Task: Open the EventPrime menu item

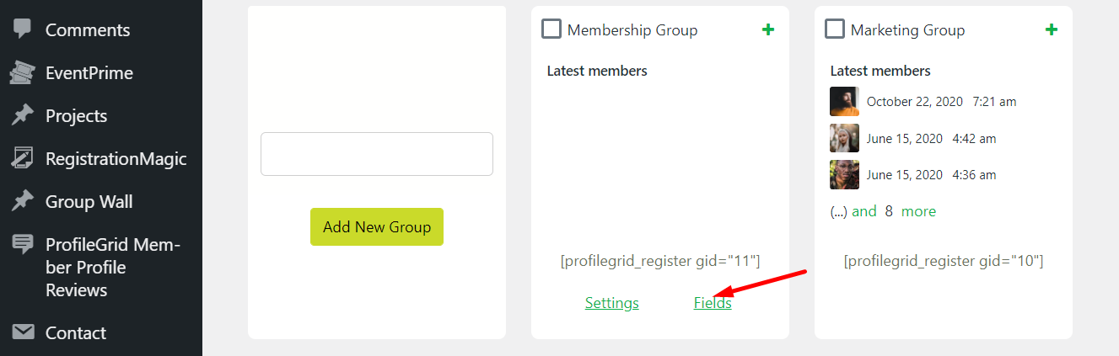Action: [89, 73]
